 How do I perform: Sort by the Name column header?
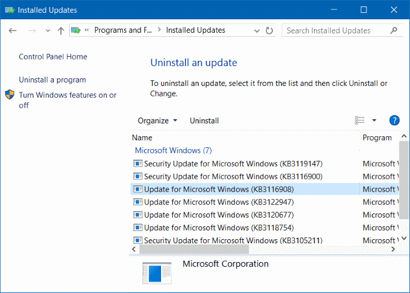[245, 137]
